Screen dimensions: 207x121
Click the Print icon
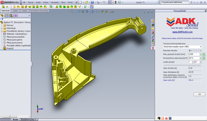[x=98, y=2]
